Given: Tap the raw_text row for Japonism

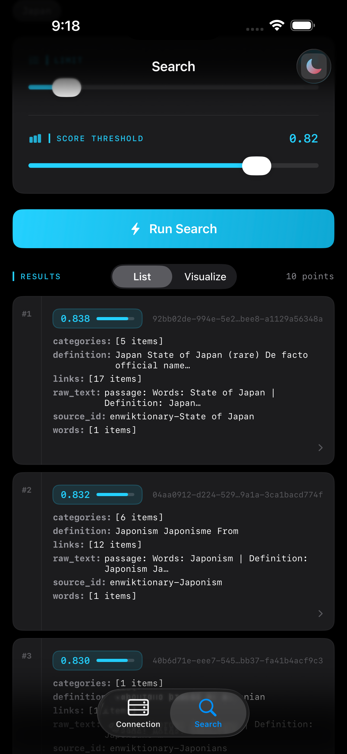Looking at the screenshot, I should [180, 563].
